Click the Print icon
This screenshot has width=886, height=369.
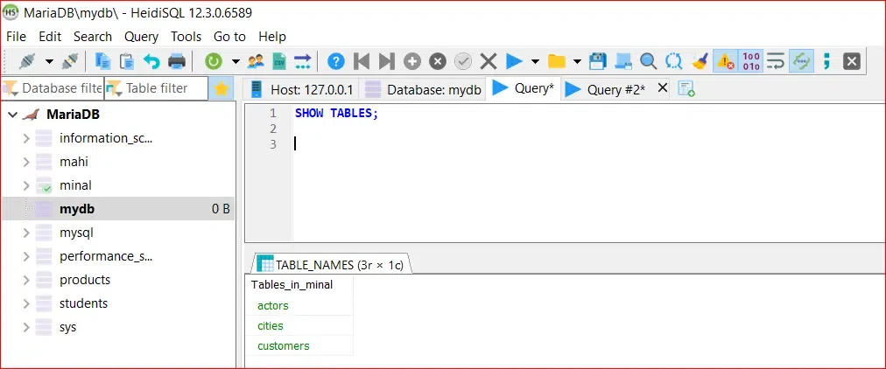[x=177, y=60]
